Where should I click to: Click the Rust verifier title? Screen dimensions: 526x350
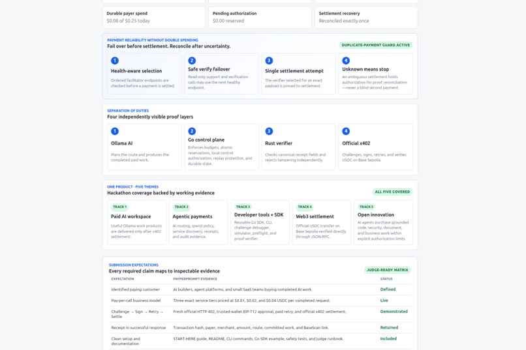(x=279, y=143)
